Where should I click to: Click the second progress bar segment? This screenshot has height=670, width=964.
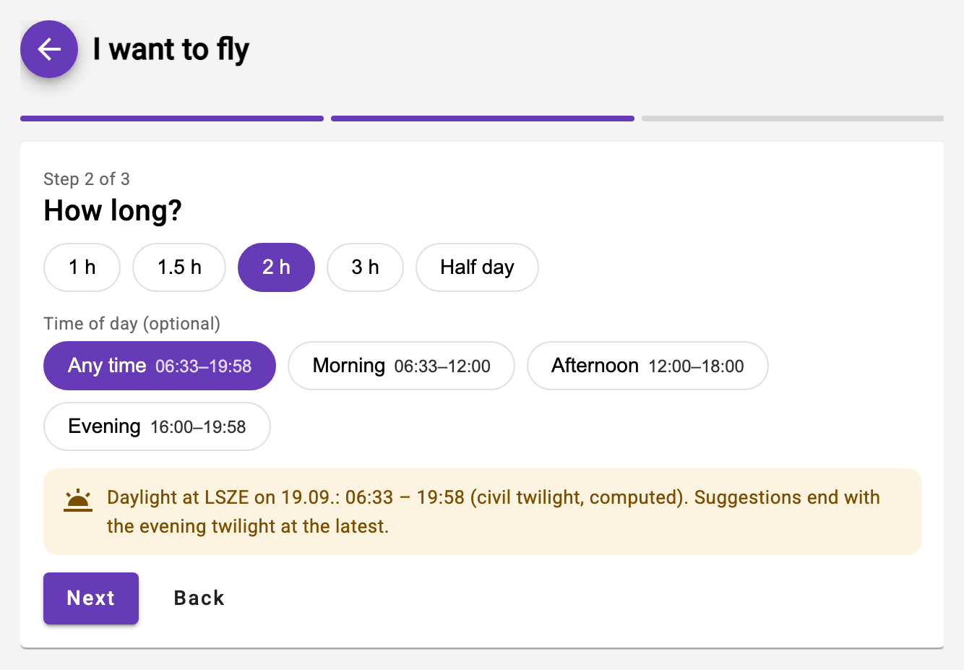[483, 119]
